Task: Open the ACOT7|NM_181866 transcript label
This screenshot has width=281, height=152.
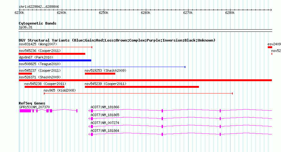Action: click(x=105, y=107)
